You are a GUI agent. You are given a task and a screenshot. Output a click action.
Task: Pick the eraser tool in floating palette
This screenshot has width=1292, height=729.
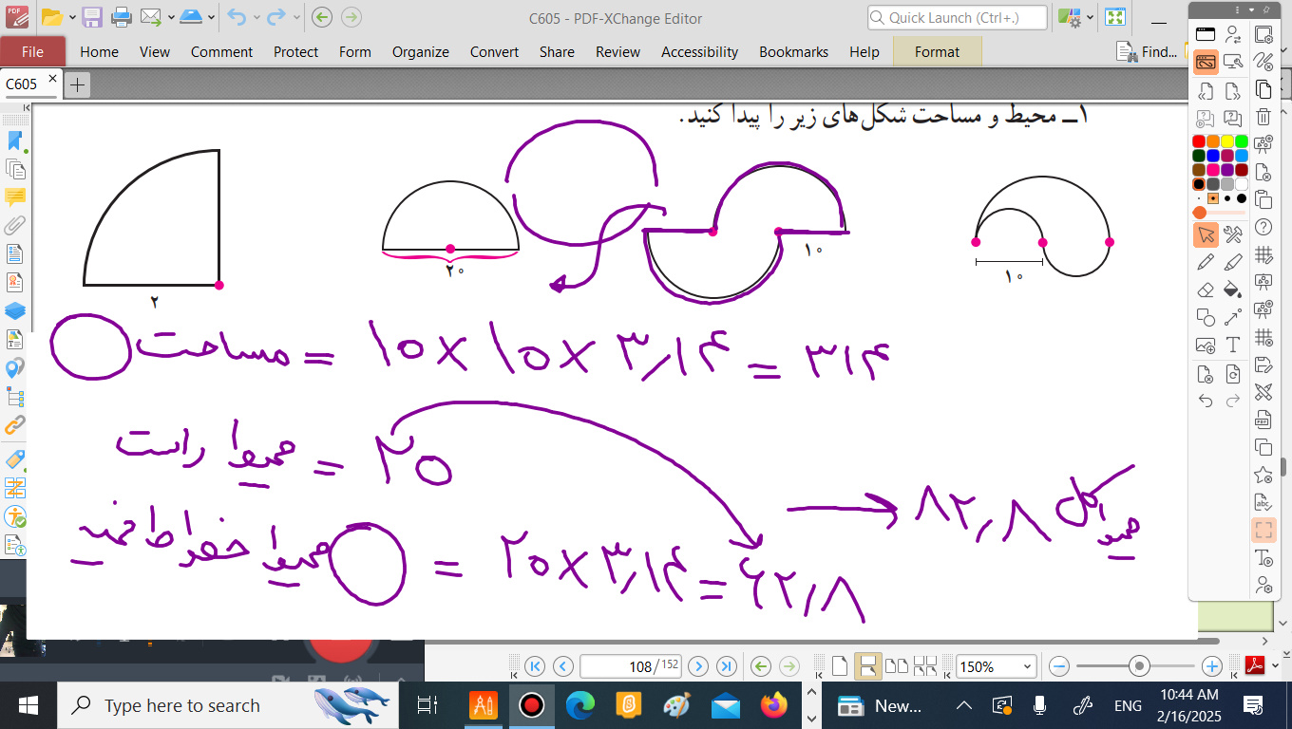pos(1206,290)
